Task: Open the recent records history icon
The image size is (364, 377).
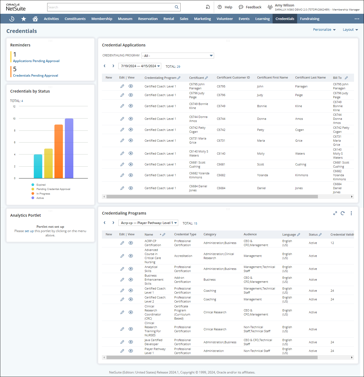Action: pyautogui.click(x=12, y=19)
